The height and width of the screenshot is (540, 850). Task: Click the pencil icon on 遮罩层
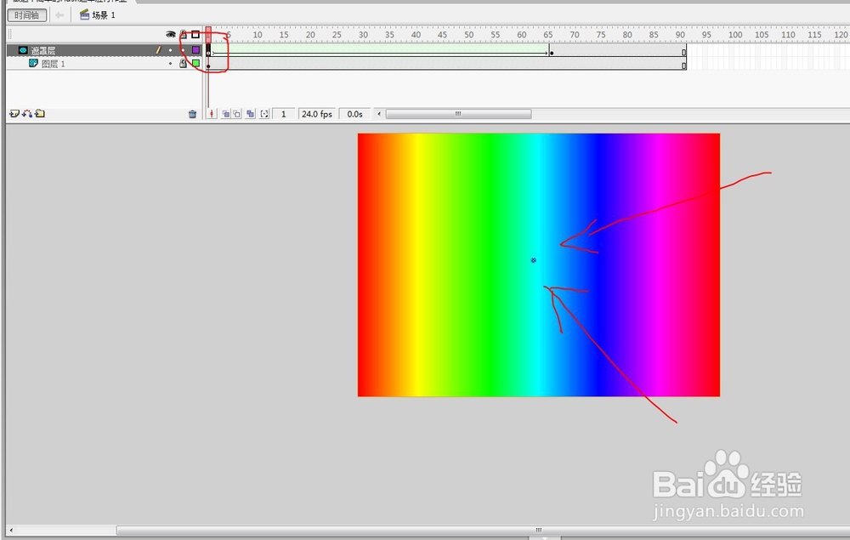tap(158, 50)
